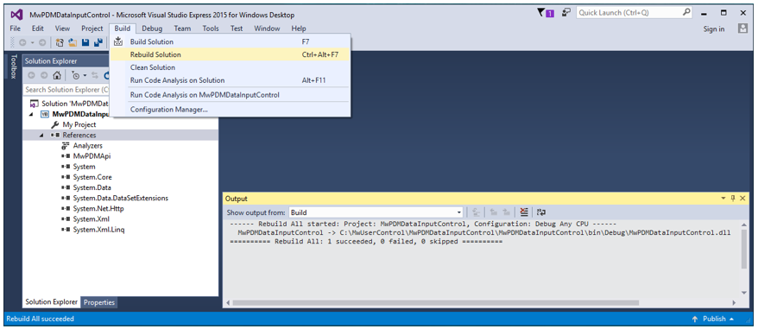Click the Navigate Backward arrow in main toolbar

tap(22, 42)
